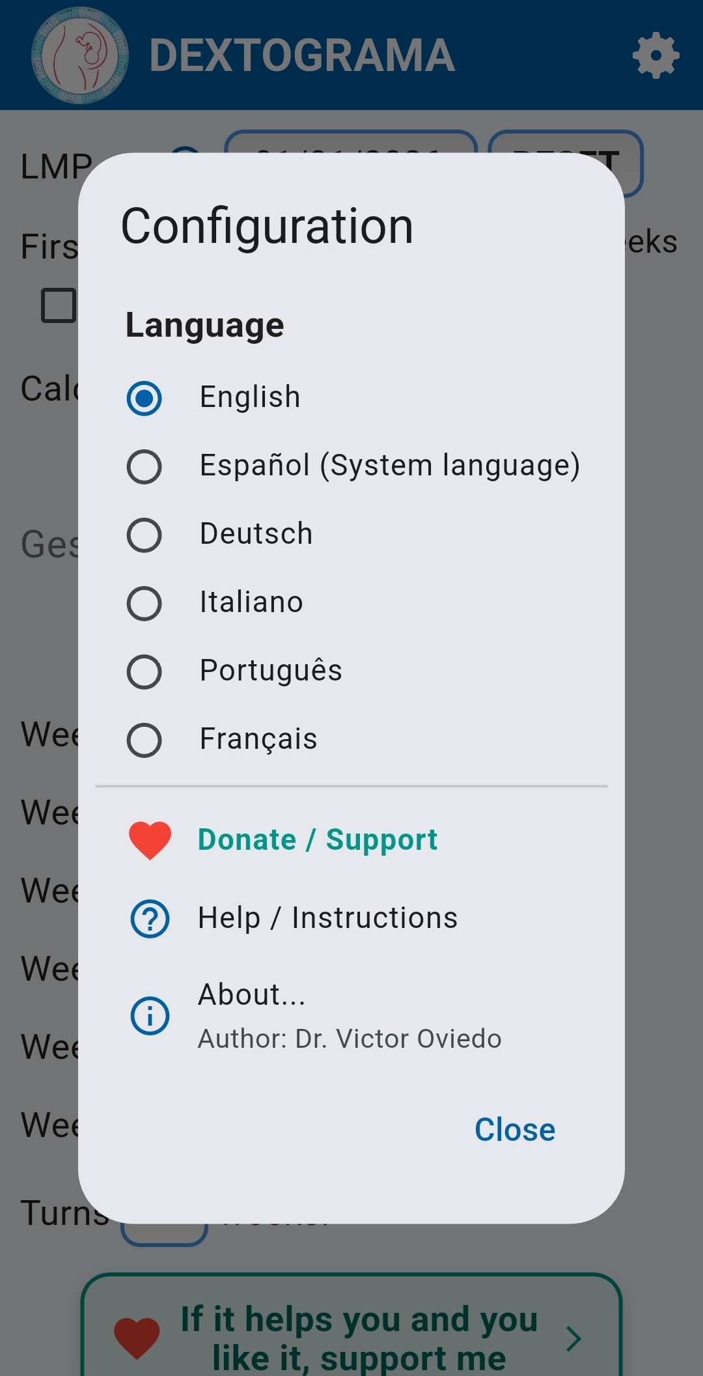Image resolution: width=703 pixels, height=1376 pixels.
Task: Pick Português from the language list
Action: coord(145,671)
